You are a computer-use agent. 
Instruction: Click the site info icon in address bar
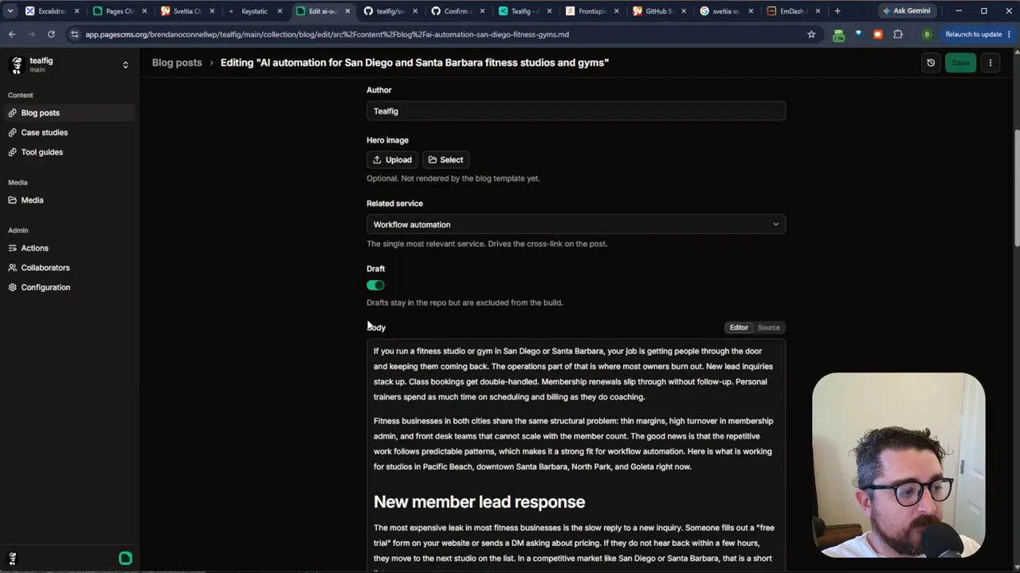74,34
